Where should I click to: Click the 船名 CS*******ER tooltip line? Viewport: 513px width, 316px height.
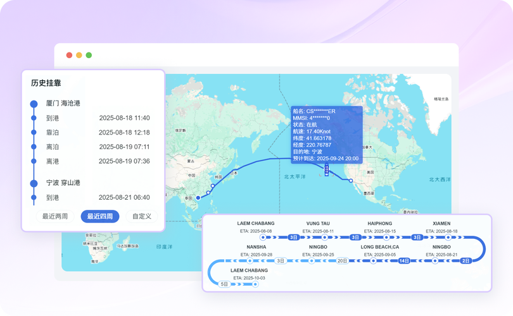(314, 111)
